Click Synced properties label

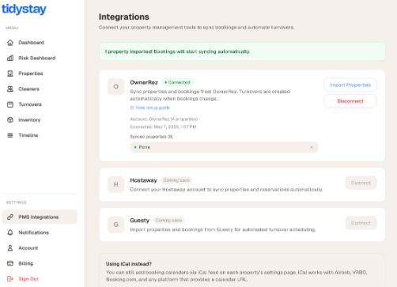pyautogui.click(x=152, y=137)
